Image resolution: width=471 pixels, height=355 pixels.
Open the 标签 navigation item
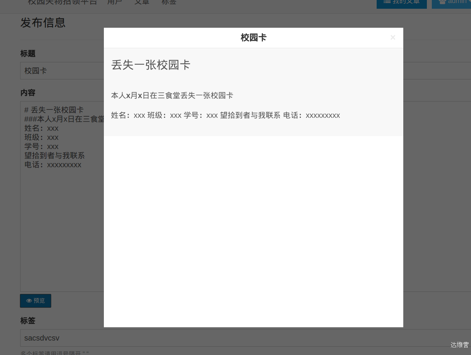pos(169,2)
